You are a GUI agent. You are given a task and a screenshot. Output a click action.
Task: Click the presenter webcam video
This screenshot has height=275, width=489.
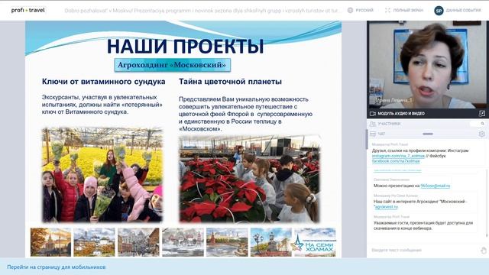click(426, 65)
